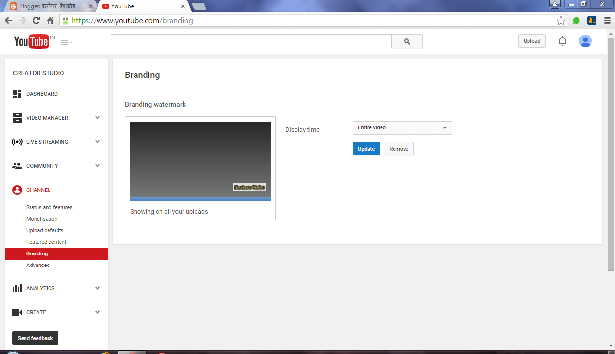615x354 pixels.
Task: Click the Upload button
Action: click(532, 41)
